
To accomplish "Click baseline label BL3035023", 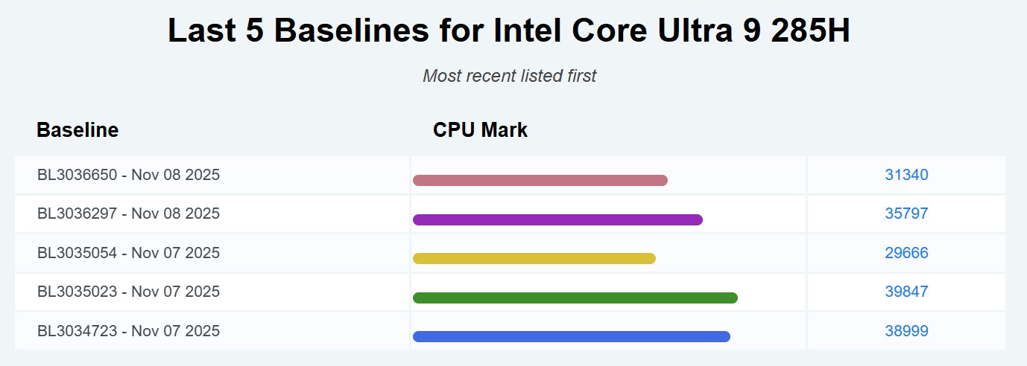I will pyautogui.click(x=128, y=292).
